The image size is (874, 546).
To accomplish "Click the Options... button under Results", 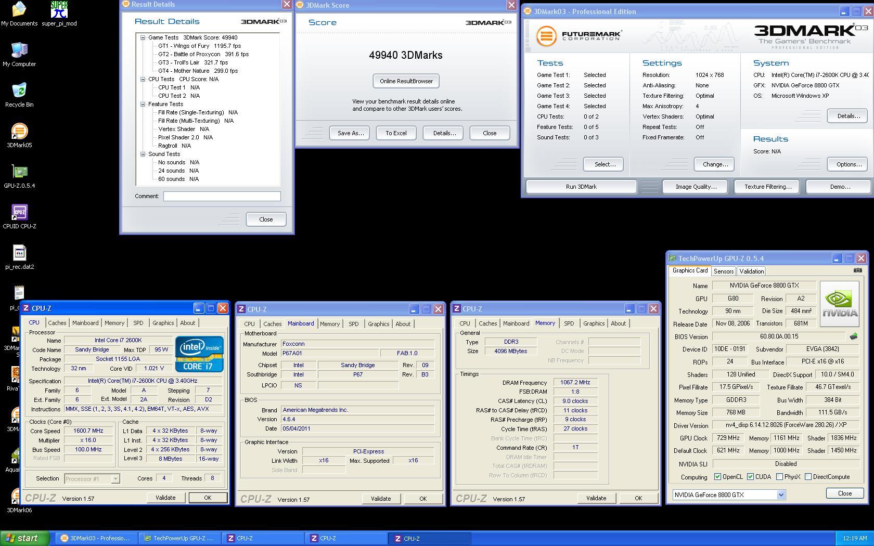I will [x=848, y=164].
